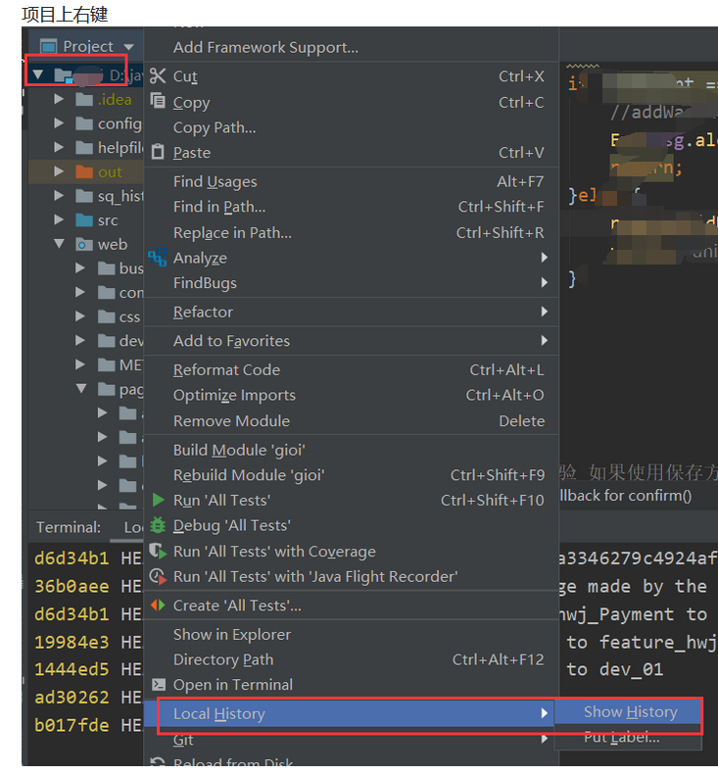Click commit hash 1444ed5 in terminal
The image size is (718, 775).
click(x=72, y=669)
